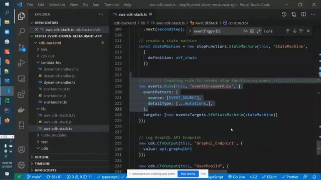Toggle match case in find widget
Screen dimensions: 321x180
tap(245, 31)
